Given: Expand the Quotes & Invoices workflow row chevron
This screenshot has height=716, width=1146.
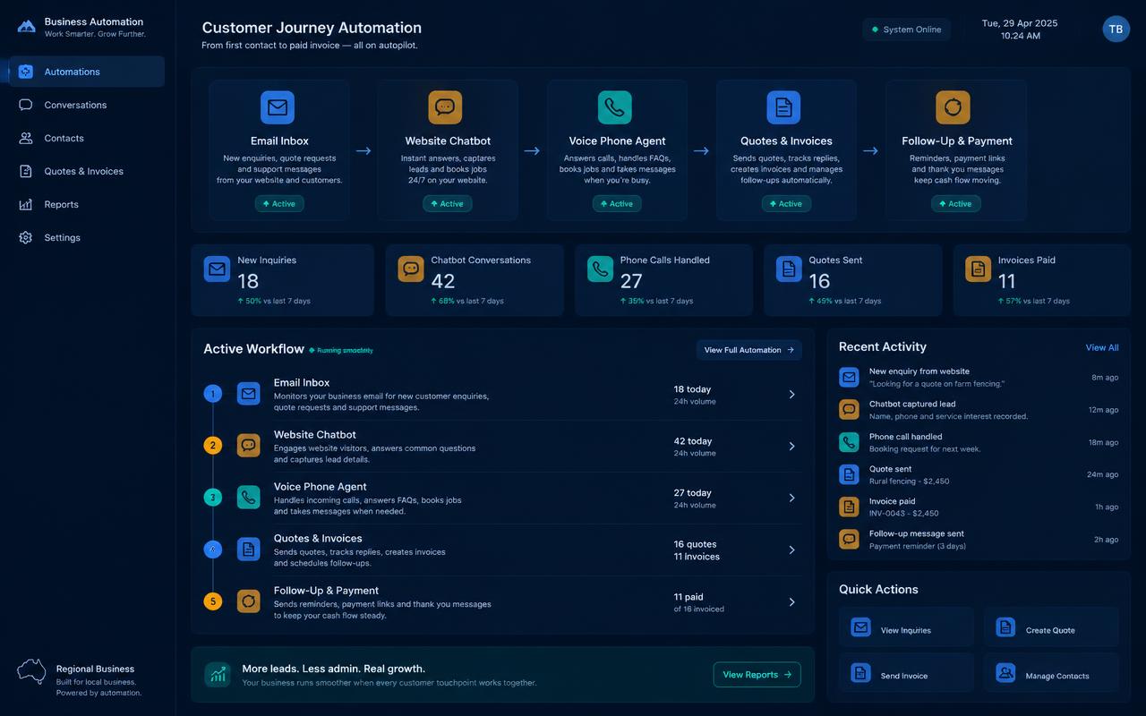Looking at the screenshot, I should pyautogui.click(x=791, y=550).
